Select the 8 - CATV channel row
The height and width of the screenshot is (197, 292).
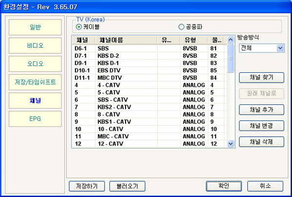coord(149,115)
